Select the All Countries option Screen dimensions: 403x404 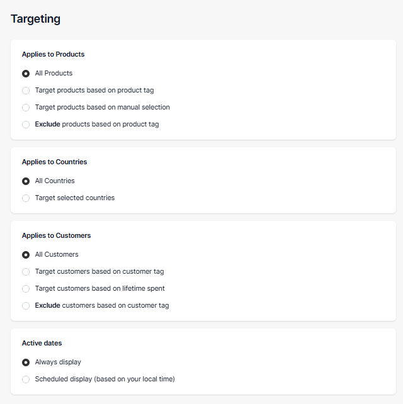[26, 181]
